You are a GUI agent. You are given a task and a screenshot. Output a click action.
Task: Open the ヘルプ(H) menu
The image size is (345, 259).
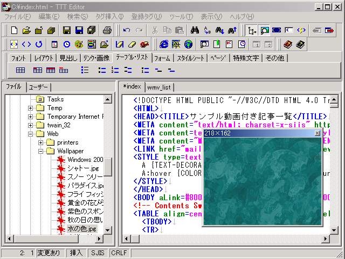[242, 17]
